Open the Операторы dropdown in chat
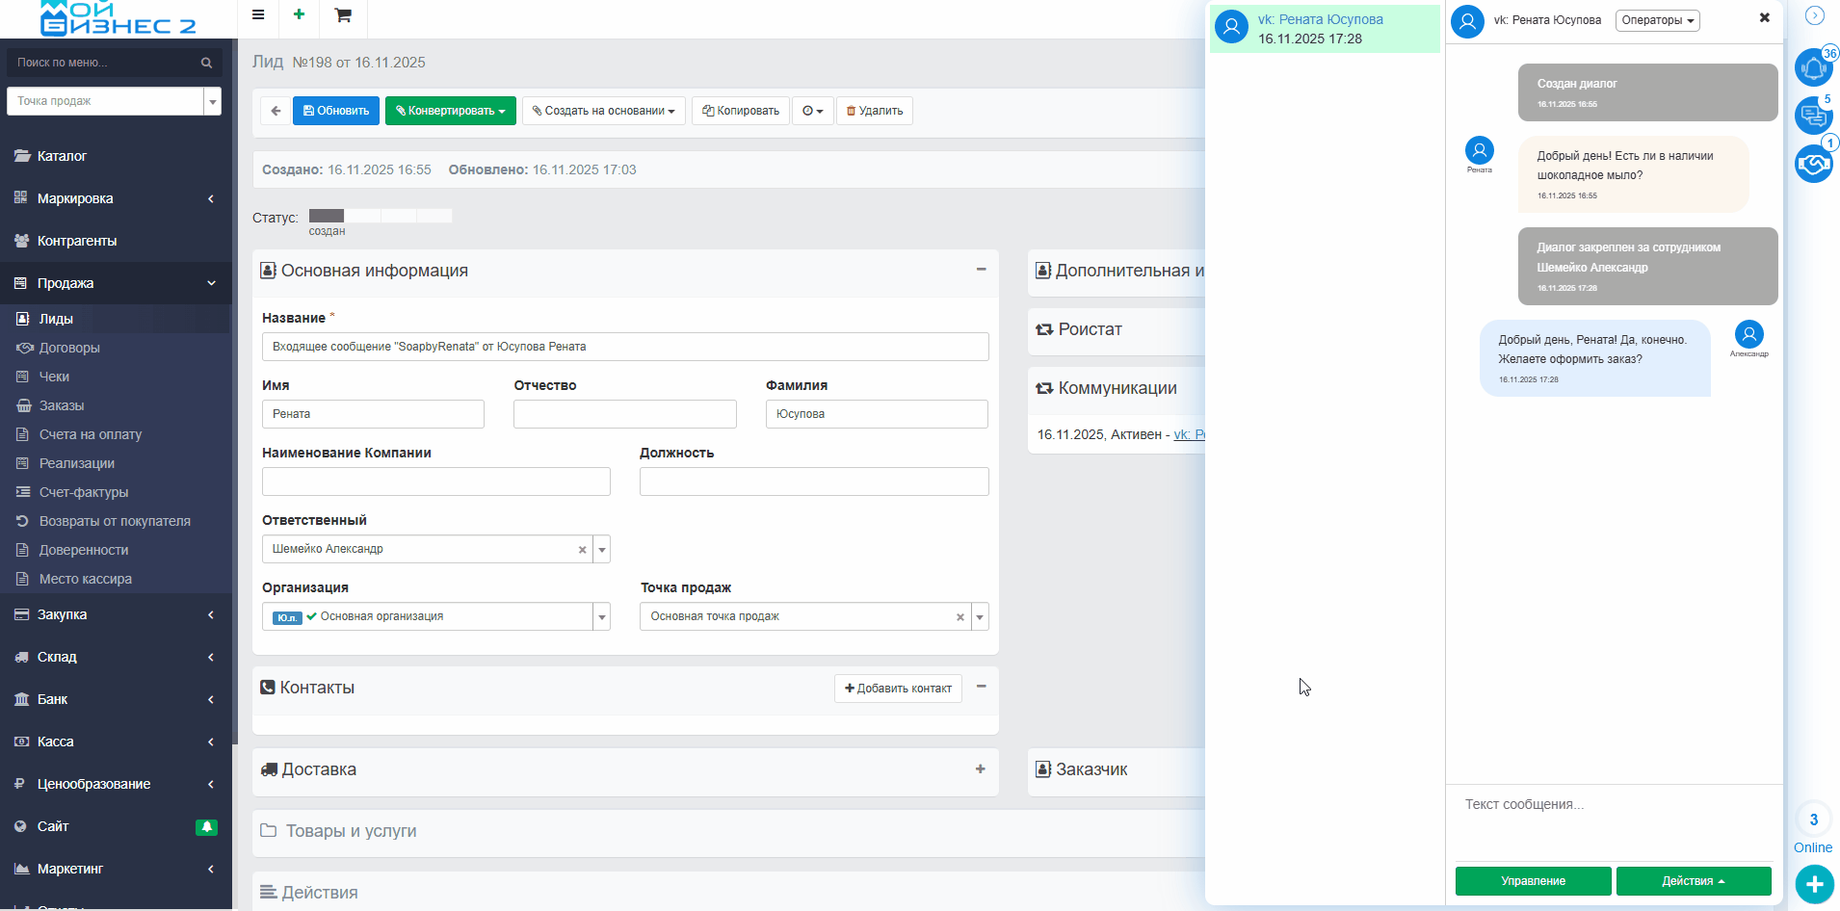 pyautogui.click(x=1657, y=20)
